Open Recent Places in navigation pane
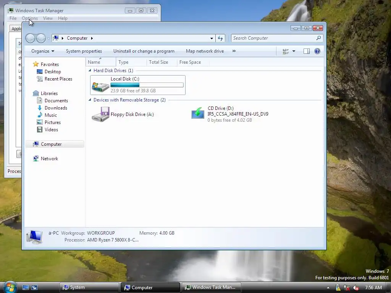391x293 pixels. tap(58, 79)
